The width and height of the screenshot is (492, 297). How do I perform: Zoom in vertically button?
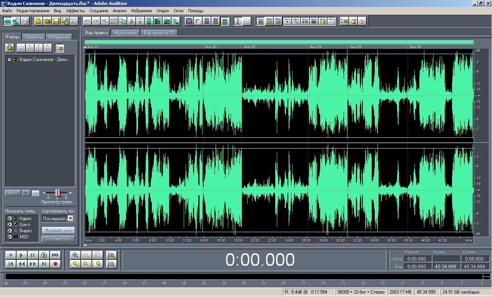111,255
